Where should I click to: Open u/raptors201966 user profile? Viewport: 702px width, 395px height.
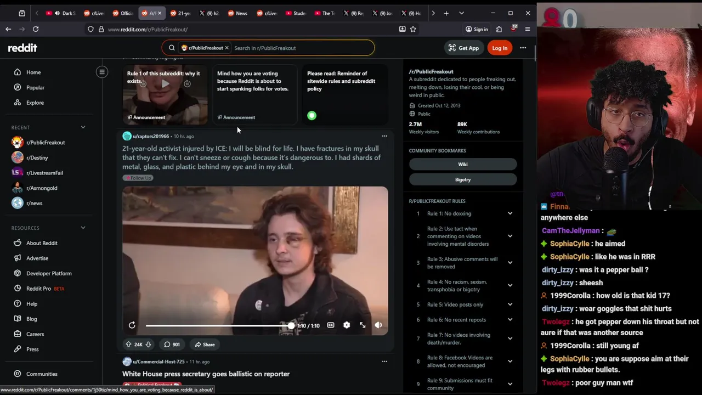point(150,136)
